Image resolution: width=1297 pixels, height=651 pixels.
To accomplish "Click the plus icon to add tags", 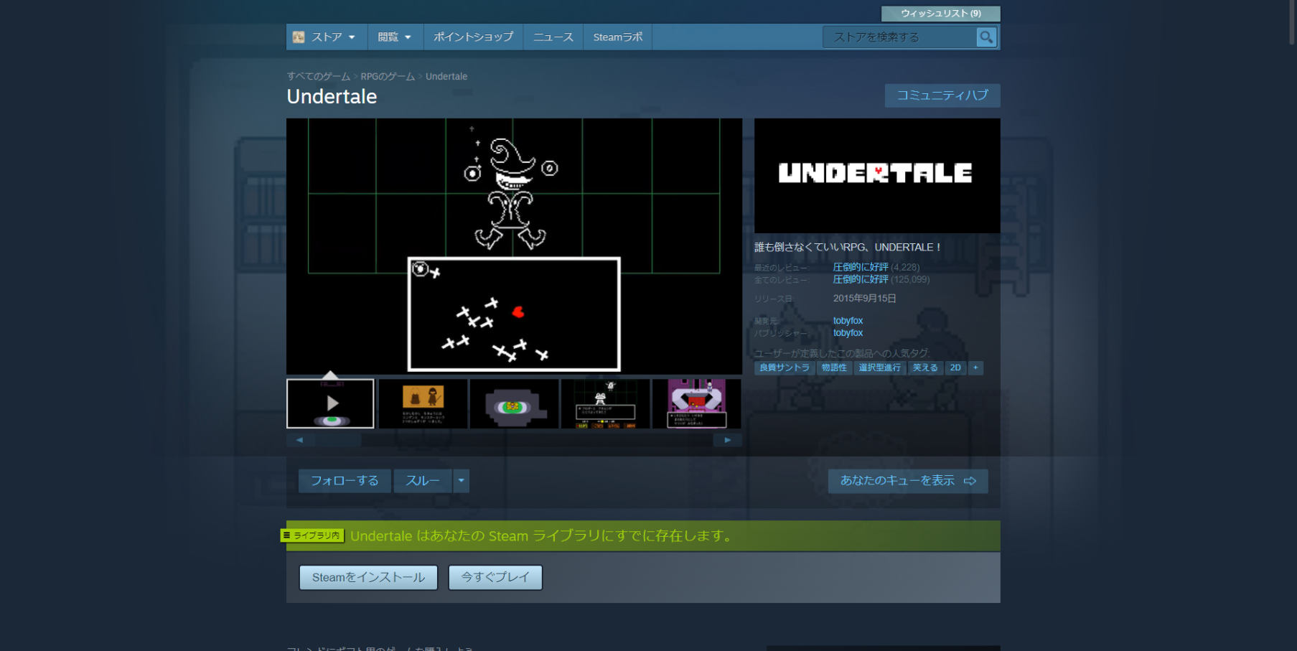I will (975, 367).
